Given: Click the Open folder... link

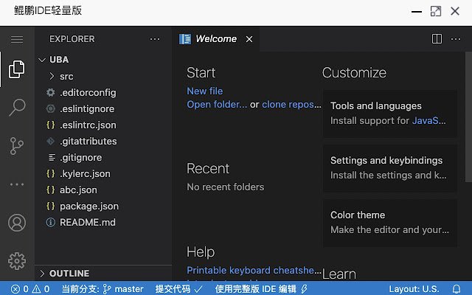Looking at the screenshot, I should [x=217, y=105].
